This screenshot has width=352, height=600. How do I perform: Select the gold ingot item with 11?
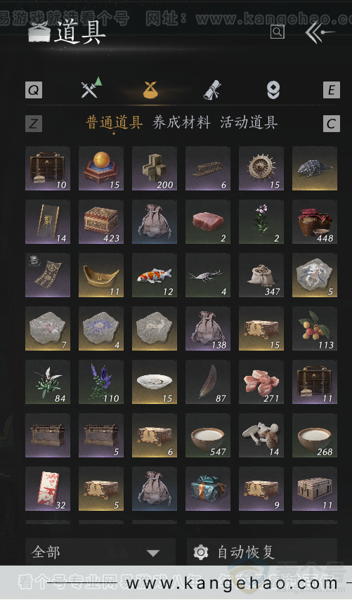[101, 275]
